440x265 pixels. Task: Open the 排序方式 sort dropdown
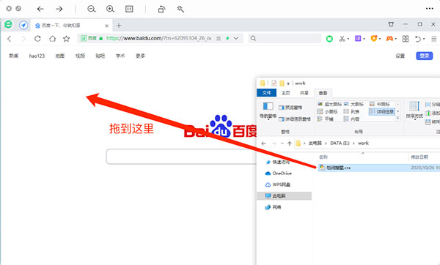414,111
